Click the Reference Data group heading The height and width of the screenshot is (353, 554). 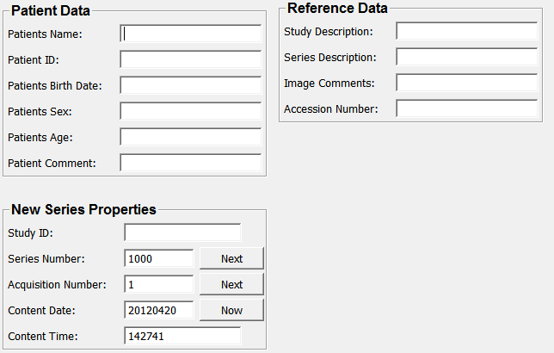point(337,9)
